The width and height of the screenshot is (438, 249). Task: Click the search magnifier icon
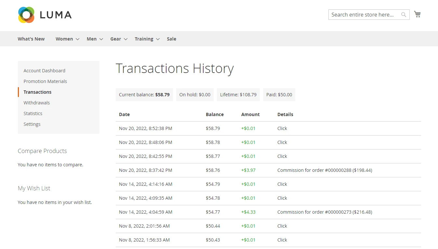404,15
